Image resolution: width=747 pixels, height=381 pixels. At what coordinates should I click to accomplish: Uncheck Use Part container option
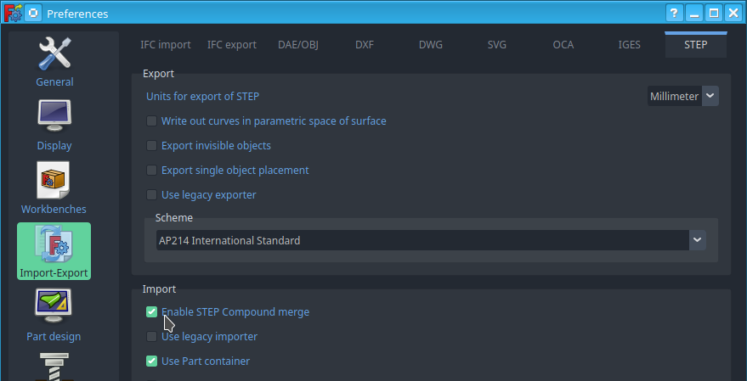[151, 361]
